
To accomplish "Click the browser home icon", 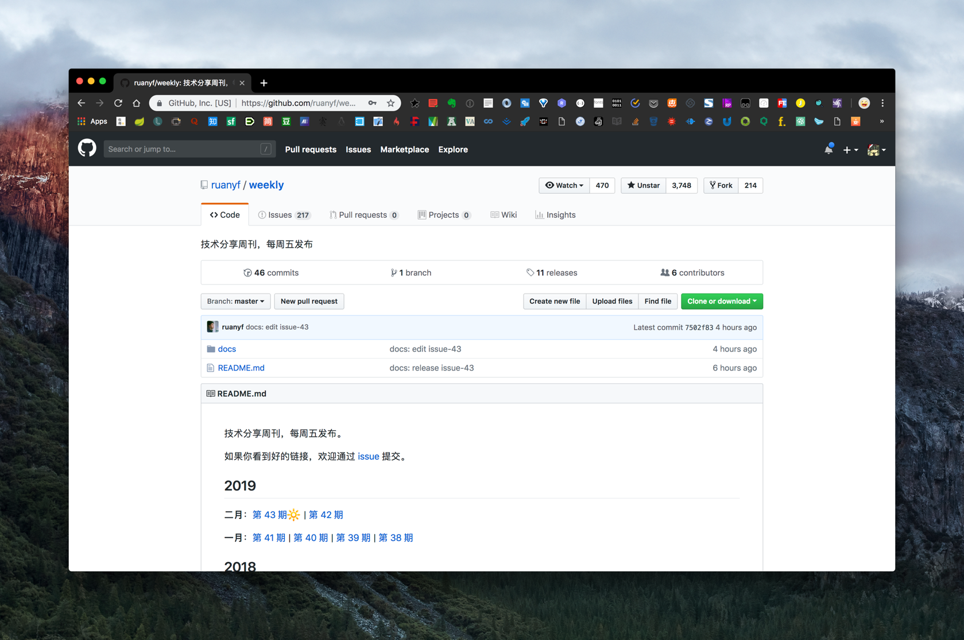I will pyautogui.click(x=137, y=103).
